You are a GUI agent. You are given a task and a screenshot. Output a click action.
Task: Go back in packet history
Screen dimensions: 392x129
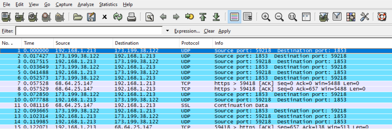163,17
